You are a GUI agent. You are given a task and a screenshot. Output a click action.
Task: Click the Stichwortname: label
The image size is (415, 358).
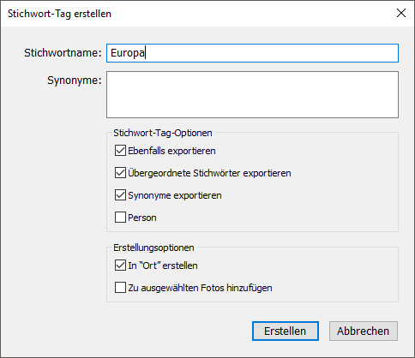click(63, 53)
